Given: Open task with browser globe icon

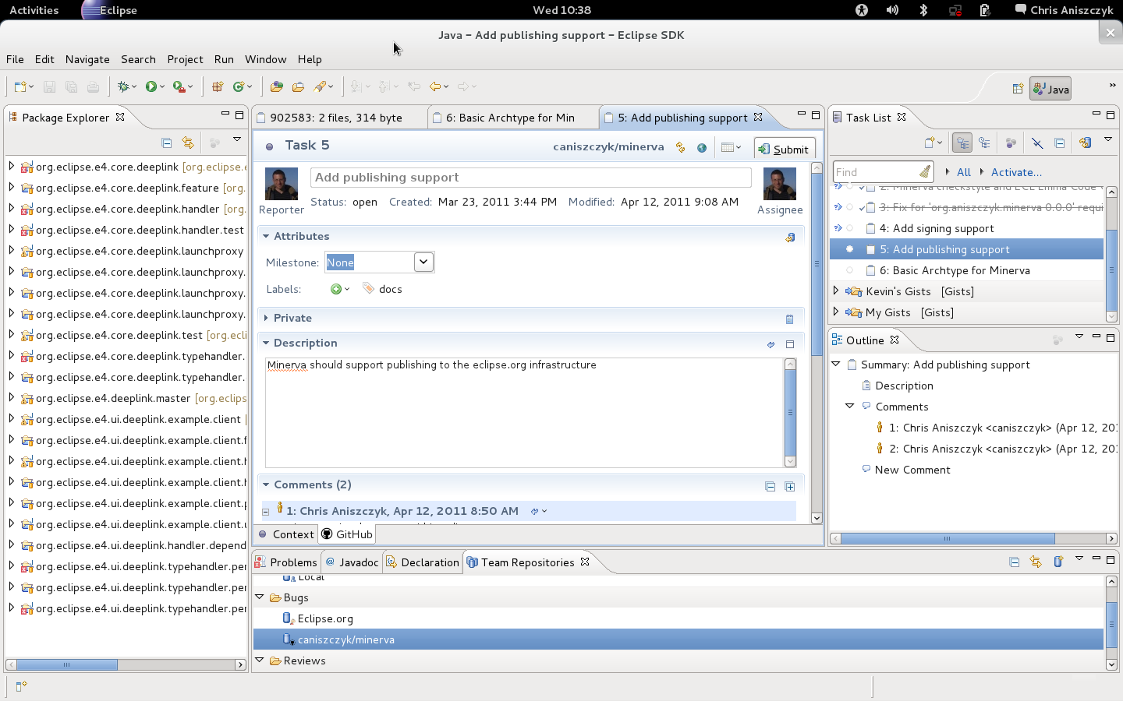Looking at the screenshot, I should (x=702, y=147).
